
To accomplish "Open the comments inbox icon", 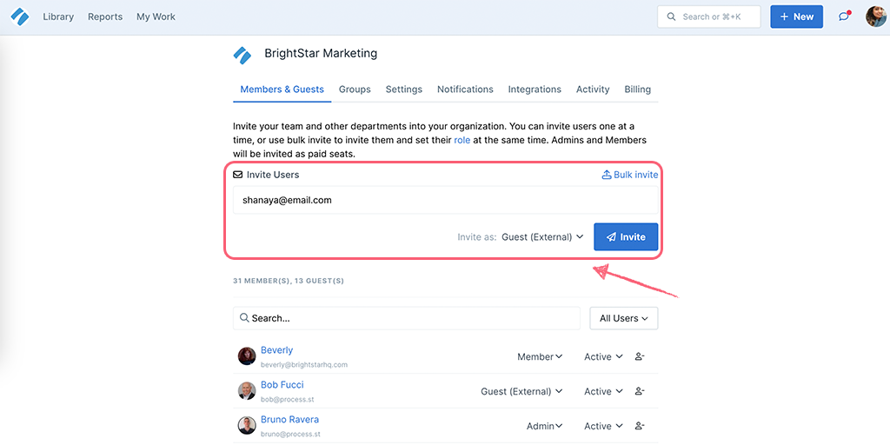I will tap(844, 17).
